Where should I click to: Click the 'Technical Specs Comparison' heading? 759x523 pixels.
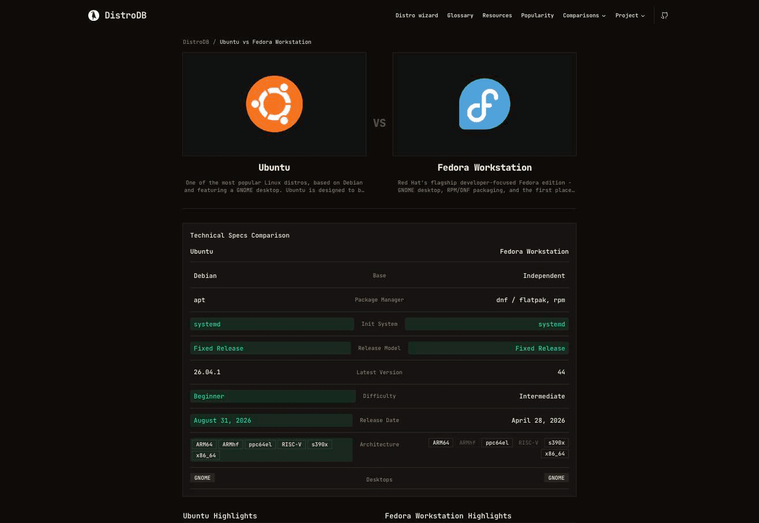[x=240, y=235]
